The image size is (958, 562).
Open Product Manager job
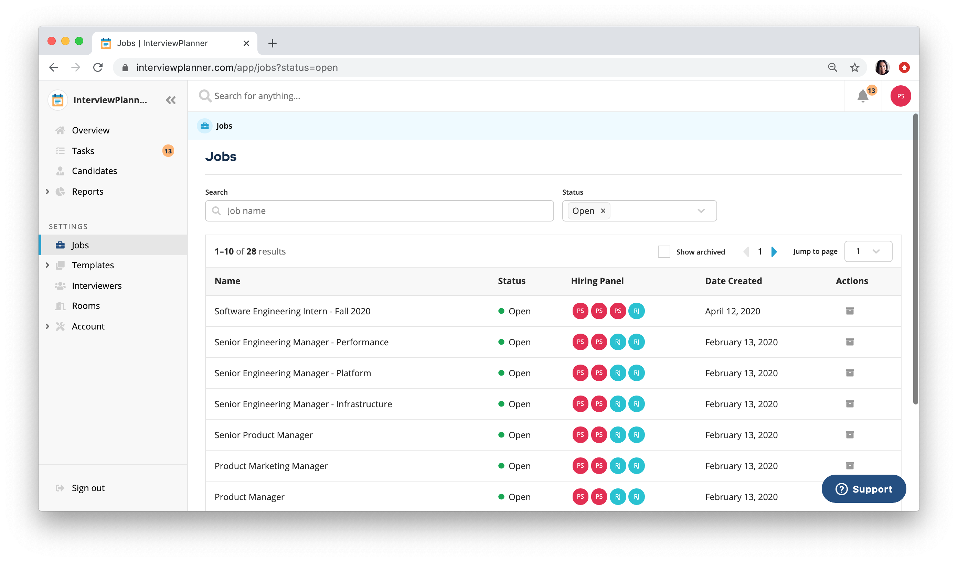249,497
